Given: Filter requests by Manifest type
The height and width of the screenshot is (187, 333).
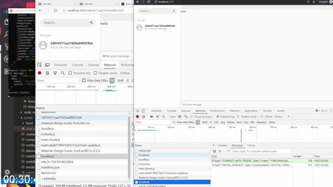Looking at the screenshot, I should click(x=261, y=123).
